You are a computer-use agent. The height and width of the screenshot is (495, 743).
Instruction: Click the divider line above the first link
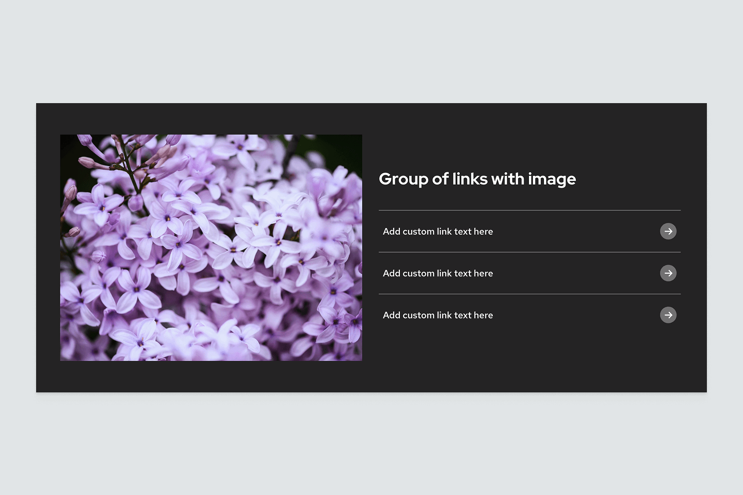pyautogui.click(x=529, y=210)
